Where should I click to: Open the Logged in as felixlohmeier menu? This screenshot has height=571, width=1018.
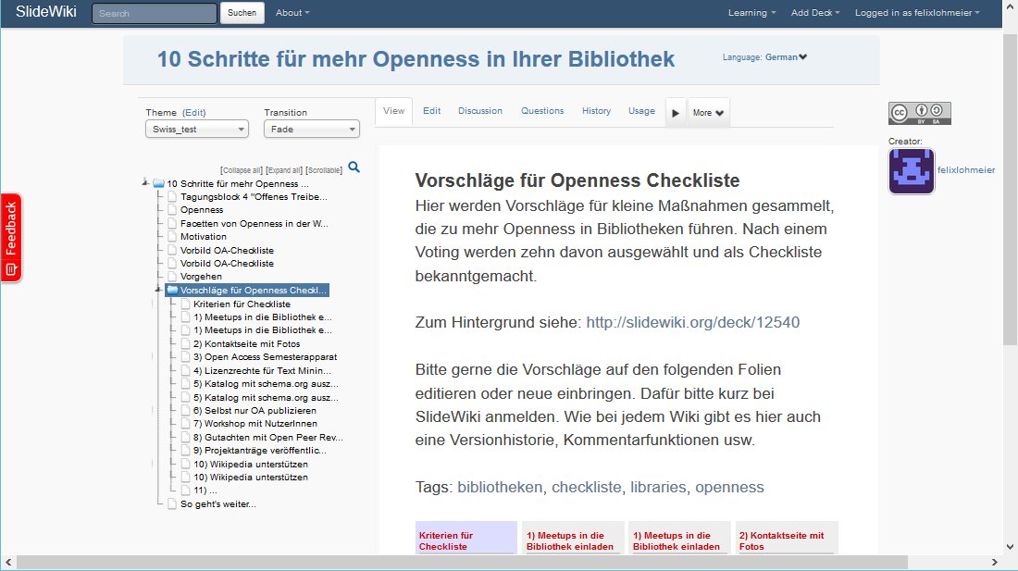(x=917, y=13)
